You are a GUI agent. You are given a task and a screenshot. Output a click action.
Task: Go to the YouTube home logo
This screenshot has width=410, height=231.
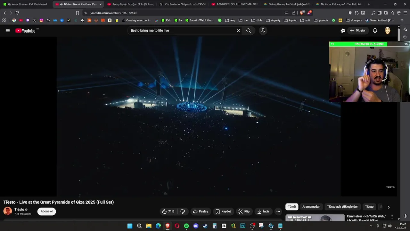pos(26,30)
